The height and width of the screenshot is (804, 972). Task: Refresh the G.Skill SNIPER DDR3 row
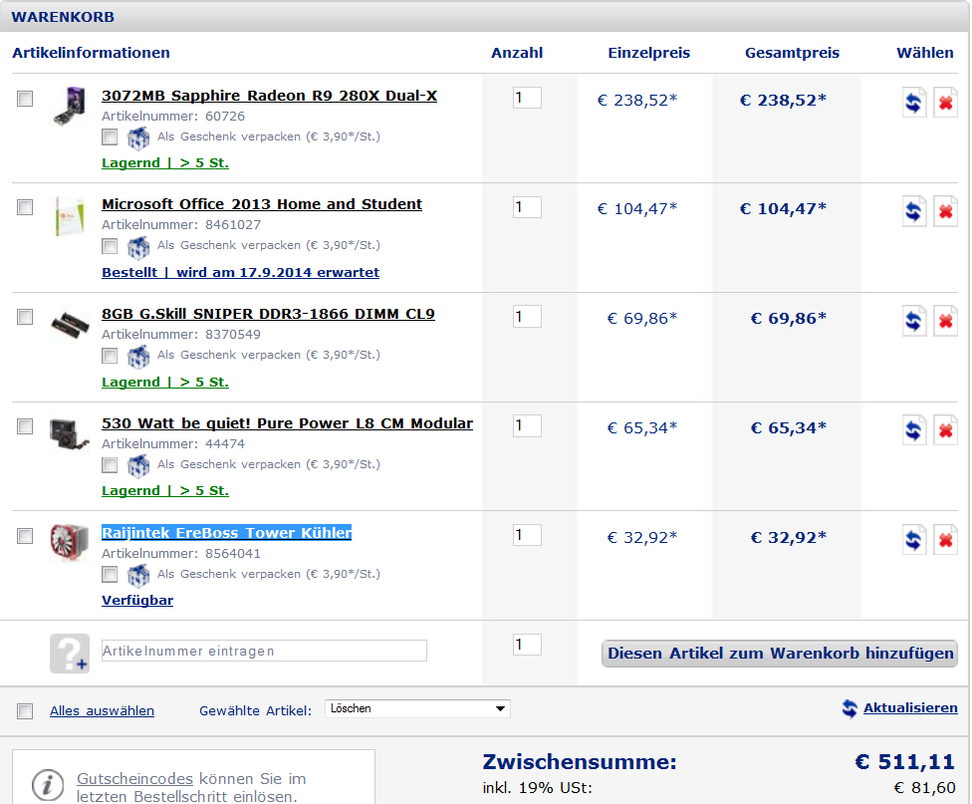coord(913,321)
